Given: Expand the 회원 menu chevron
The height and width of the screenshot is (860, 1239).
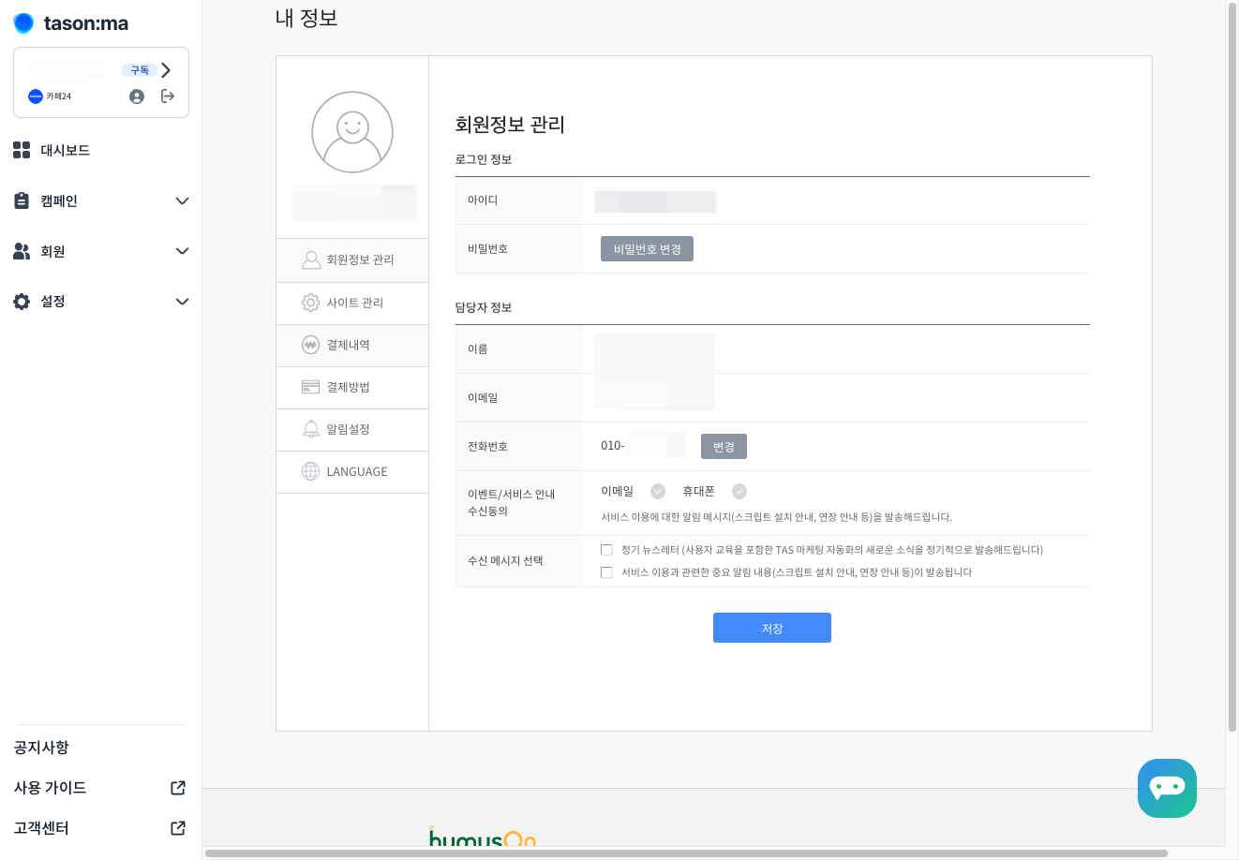Looking at the screenshot, I should tap(182, 251).
